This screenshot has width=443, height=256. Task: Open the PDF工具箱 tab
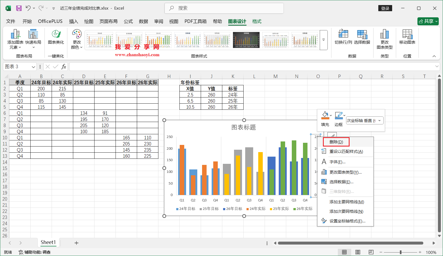click(195, 21)
